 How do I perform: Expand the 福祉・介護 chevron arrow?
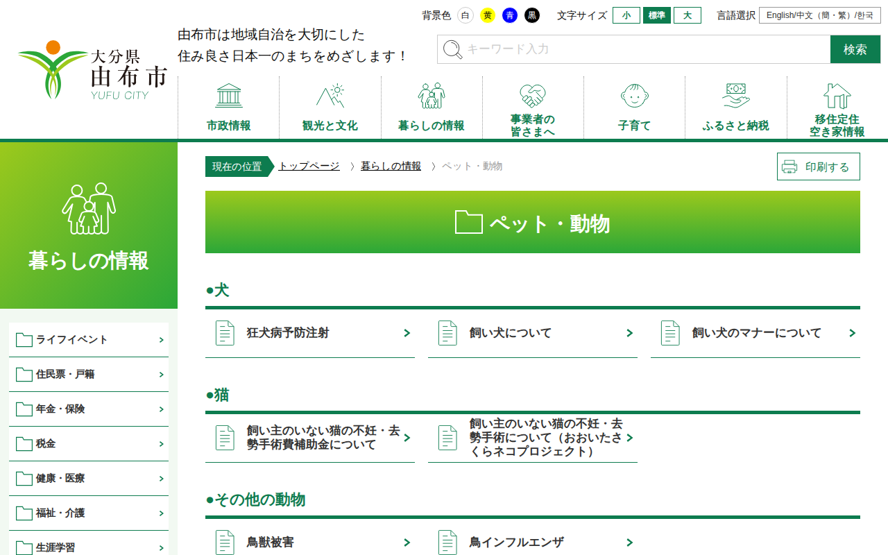tap(161, 513)
